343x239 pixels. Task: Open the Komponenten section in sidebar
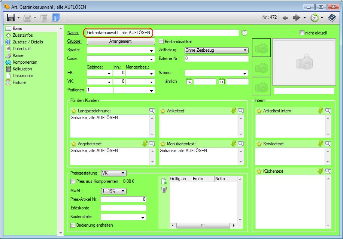(x=25, y=62)
